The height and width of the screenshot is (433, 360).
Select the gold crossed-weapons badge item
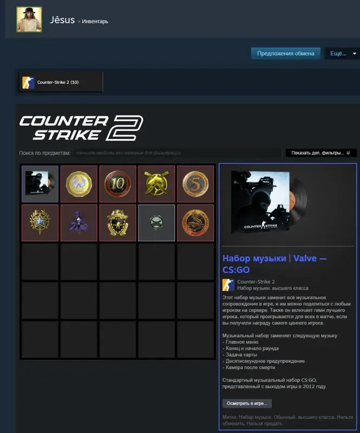coord(156,184)
